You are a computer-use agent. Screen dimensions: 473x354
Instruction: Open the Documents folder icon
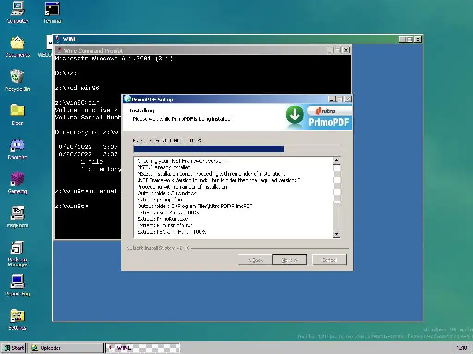tap(17, 47)
